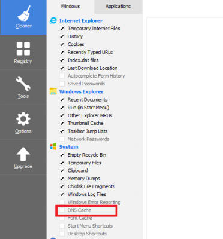Uncheck Thumbnail Cache checkbox
Image resolution: width=223 pixels, height=239 pixels.
click(62, 123)
